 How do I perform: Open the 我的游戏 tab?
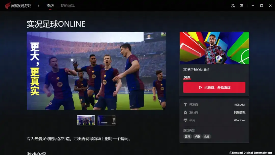(67, 6)
